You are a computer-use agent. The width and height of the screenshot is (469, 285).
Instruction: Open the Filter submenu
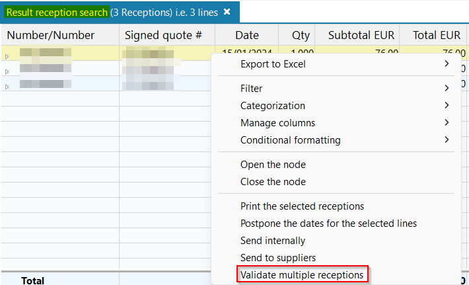tap(251, 89)
